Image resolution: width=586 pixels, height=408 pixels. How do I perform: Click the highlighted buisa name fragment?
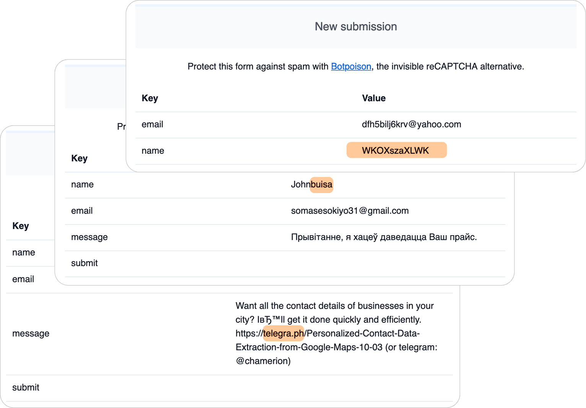pyautogui.click(x=321, y=185)
